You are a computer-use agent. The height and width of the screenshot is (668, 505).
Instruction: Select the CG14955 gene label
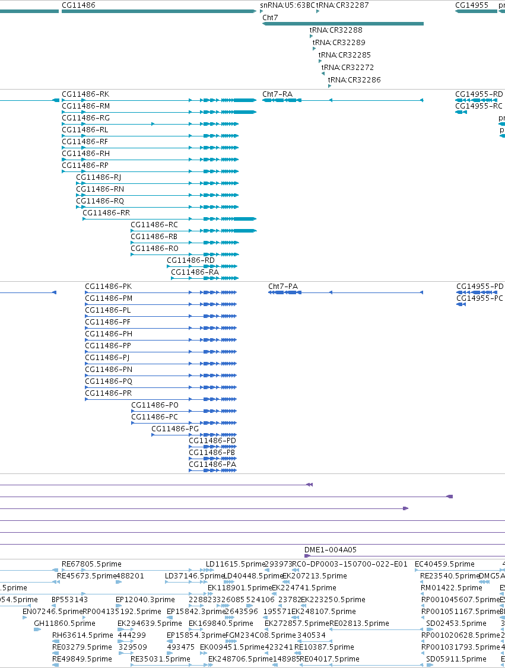tap(472, 5)
